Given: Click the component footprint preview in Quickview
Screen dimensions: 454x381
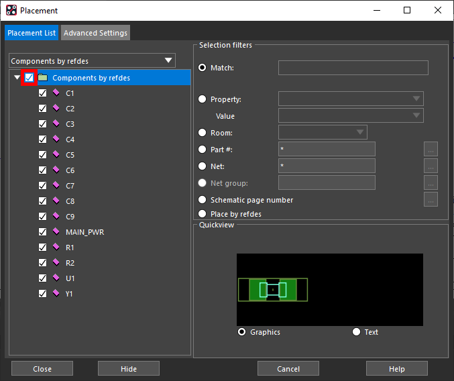Looking at the screenshot, I should pyautogui.click(x=273, y=290).
